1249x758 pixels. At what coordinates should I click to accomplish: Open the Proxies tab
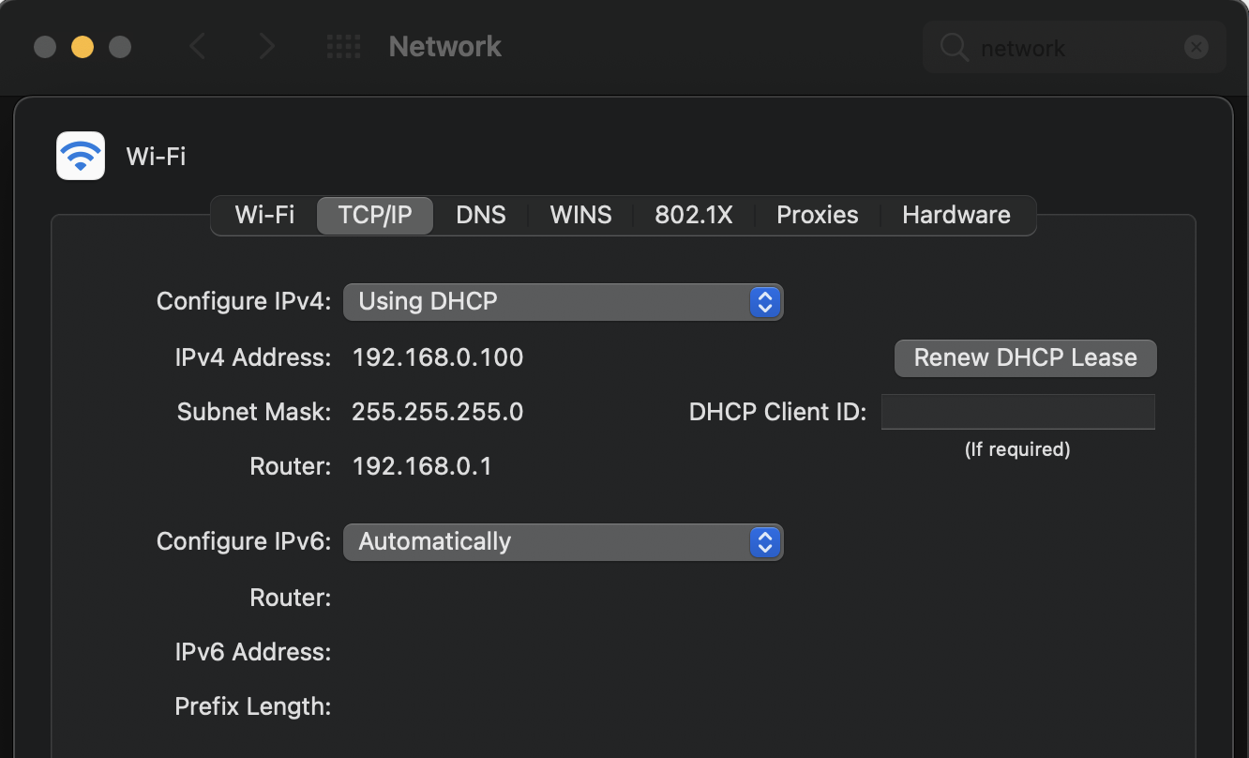tap(818, 215)
